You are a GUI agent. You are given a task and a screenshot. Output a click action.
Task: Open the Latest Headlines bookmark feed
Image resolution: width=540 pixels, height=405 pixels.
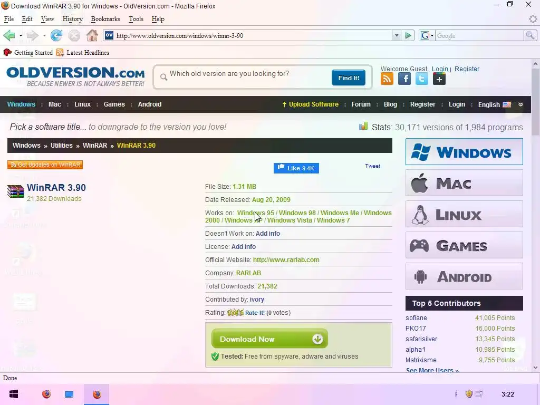82,53
